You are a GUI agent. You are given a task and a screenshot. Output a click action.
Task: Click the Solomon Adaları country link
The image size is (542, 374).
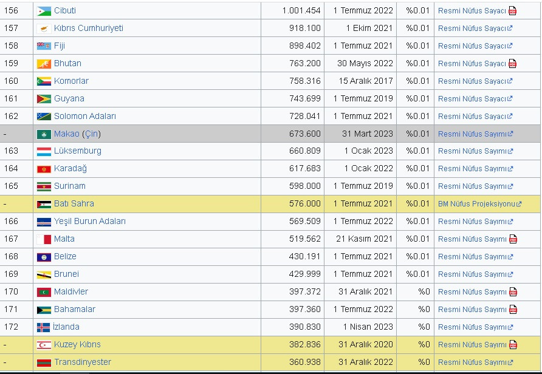84,117
